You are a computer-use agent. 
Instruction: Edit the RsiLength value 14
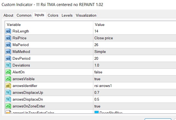[97, 31]
